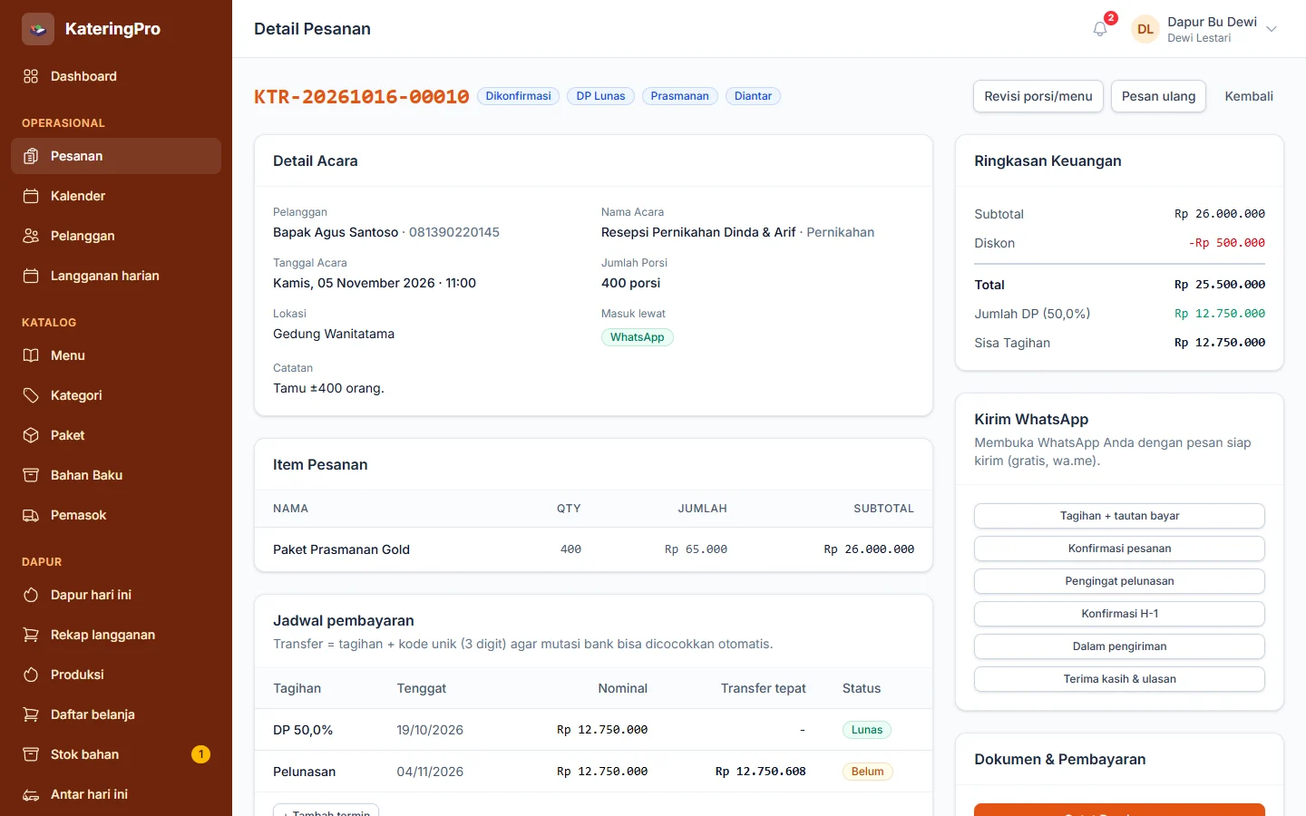Click the Antar hari ini delivery icon
The width and height of the screenshot is (1306, 816).
pyautogui.click(x=31, y=794)
